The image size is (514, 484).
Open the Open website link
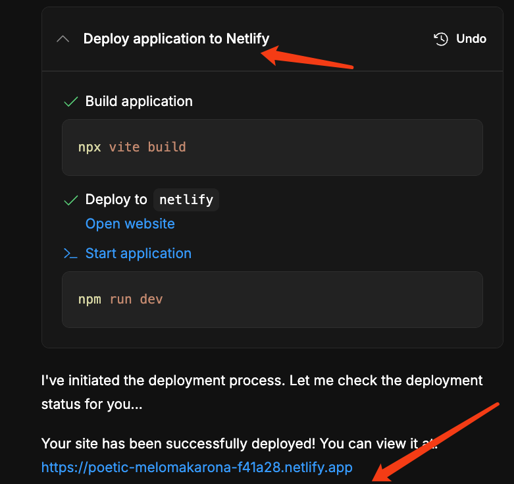pyautogui.click(x=130, y=224)
